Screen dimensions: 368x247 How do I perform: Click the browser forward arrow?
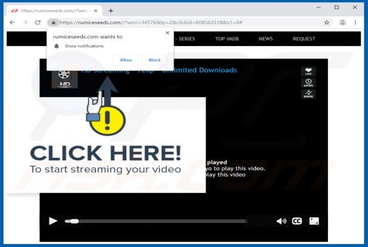[x=25, y=22]
